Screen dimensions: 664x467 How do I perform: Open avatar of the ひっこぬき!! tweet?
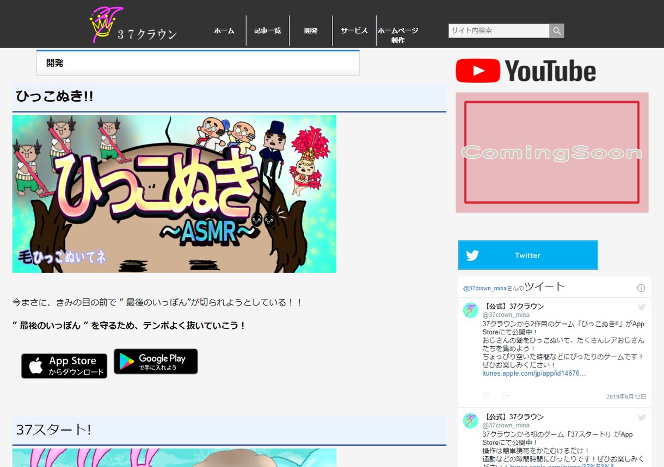[x=470, y=310]
